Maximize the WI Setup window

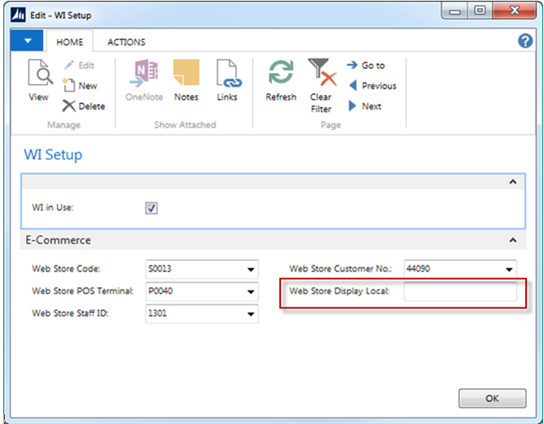(x=480, y=11)
